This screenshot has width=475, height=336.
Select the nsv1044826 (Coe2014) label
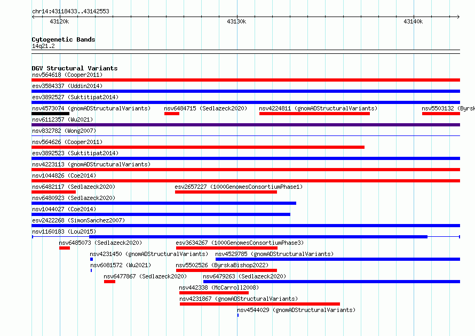pos(64,175)
